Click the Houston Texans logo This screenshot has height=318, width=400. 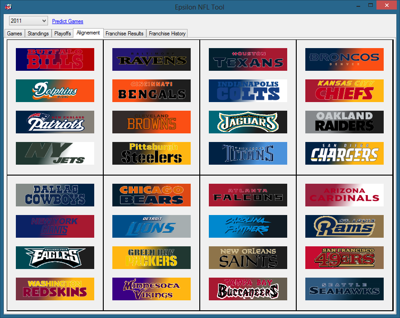tap(248, 59)
